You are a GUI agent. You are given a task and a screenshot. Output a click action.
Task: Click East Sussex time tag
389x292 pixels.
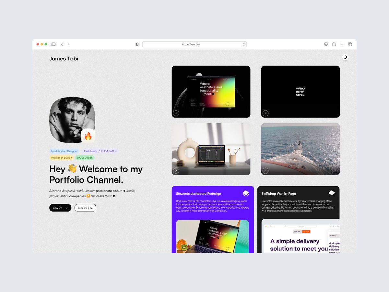tap(101, 151)
